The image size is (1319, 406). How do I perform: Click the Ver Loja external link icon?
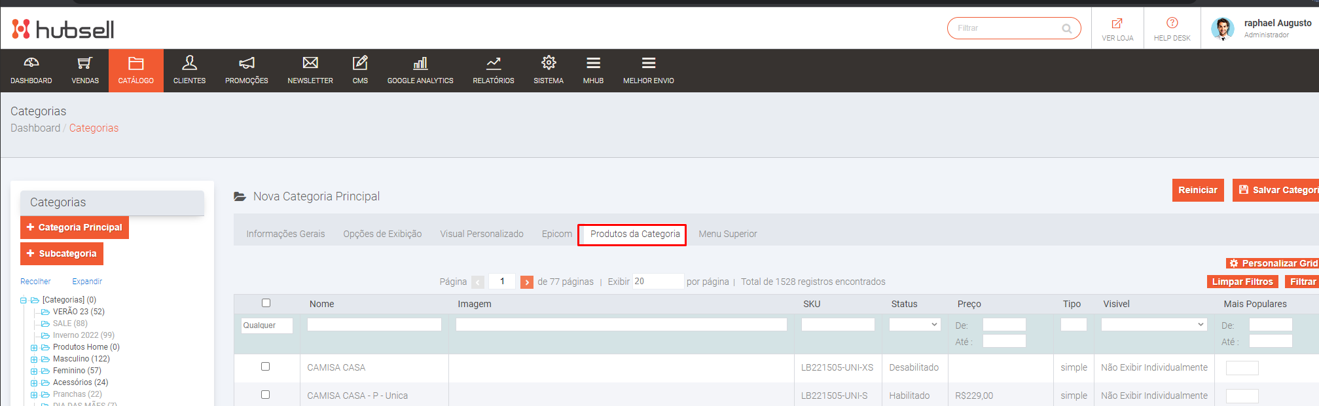click(x=1117, y=24)
